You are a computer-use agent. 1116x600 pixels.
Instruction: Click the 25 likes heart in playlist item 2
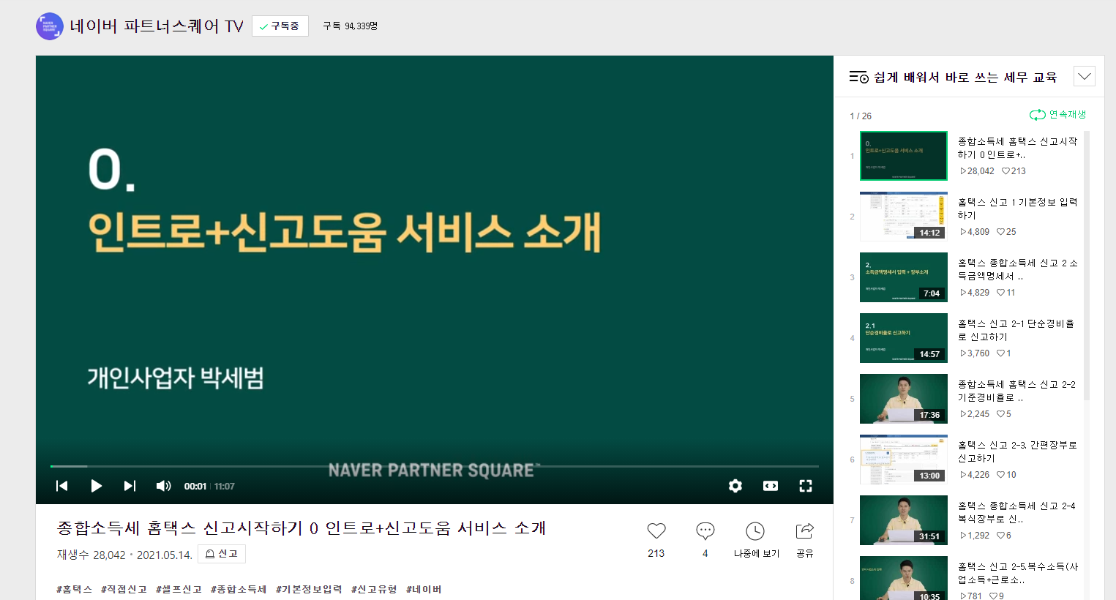(x=1000, y=232)
